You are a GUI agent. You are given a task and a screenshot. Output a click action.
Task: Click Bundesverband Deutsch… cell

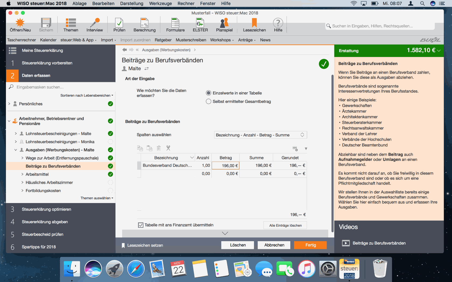(167, 165)
